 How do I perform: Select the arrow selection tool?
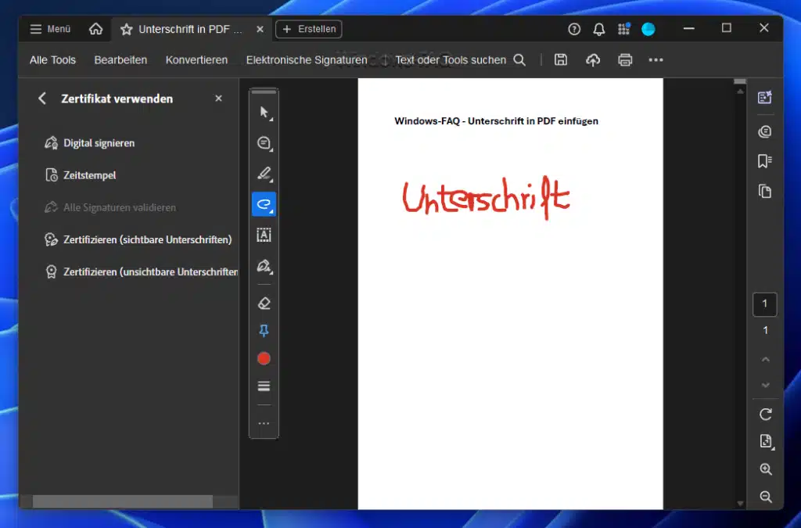[264, 113]
